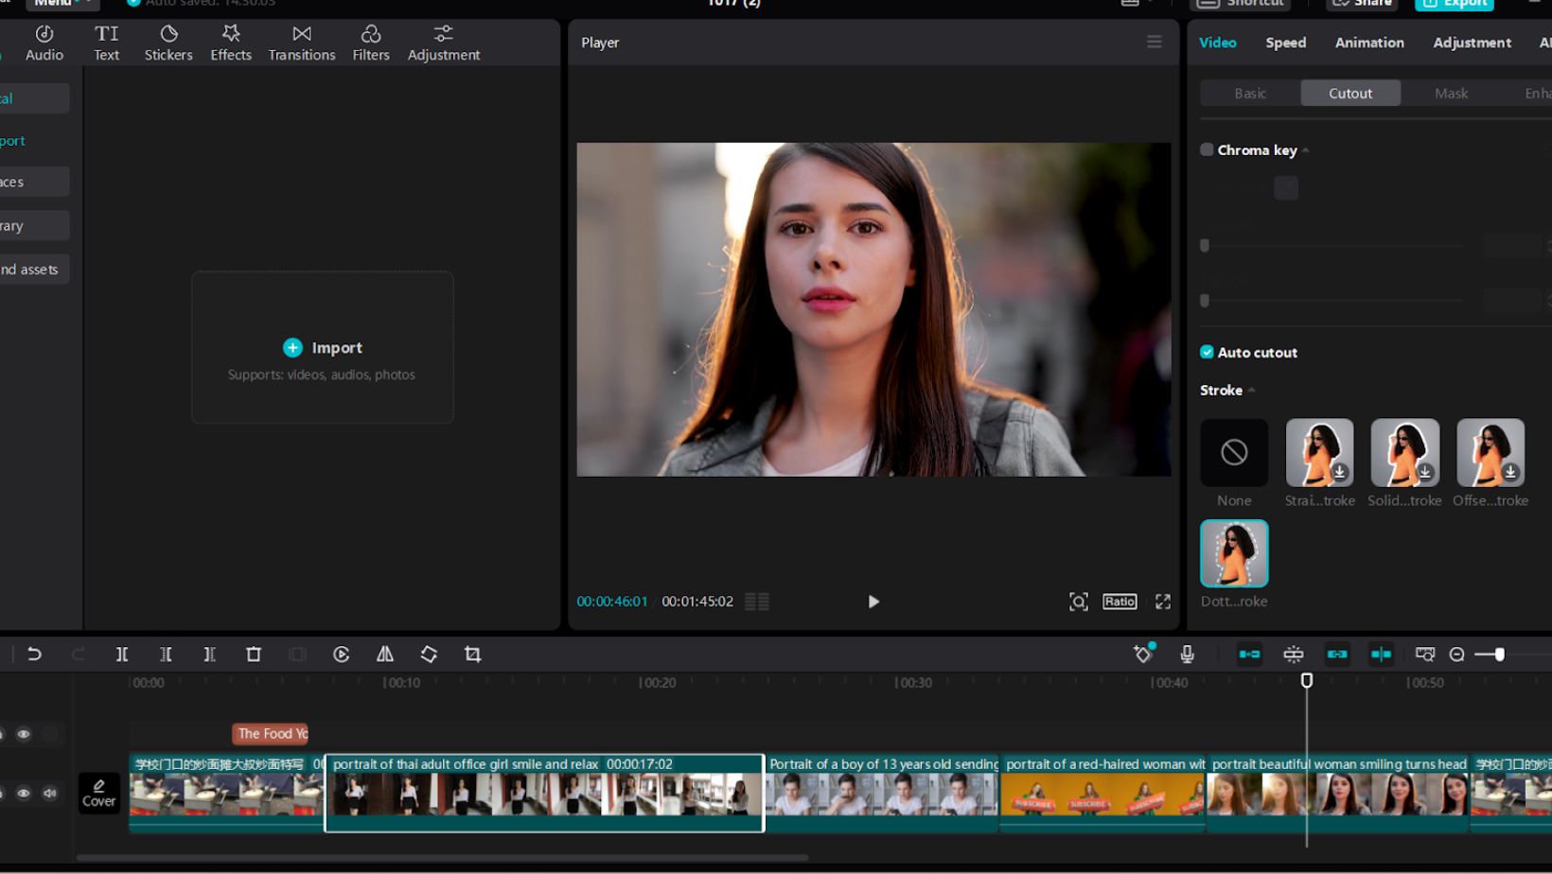Click the keyframe marker icon
The height and width of the screenshot is (874, 1552).
tap(1143, 654)
